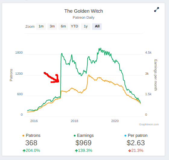Select the 1m zoom range
The image size is (169, 160).
41,27
